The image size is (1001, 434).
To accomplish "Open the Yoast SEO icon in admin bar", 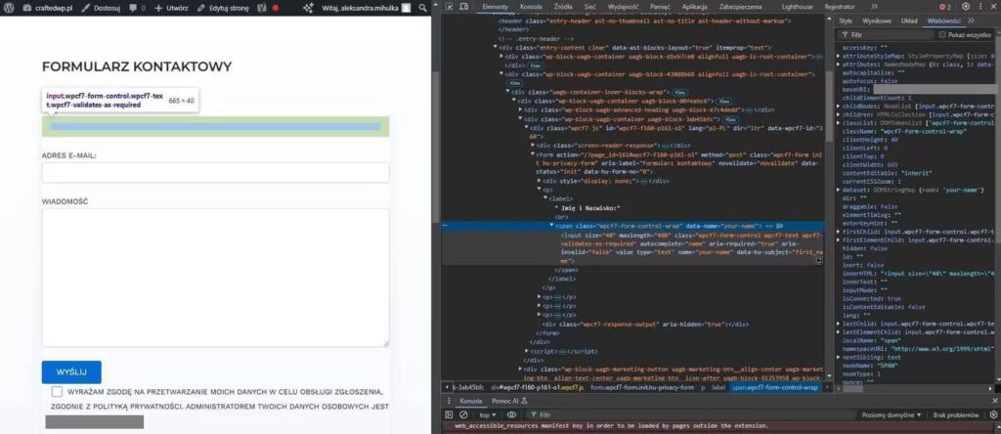I will 262,8.
